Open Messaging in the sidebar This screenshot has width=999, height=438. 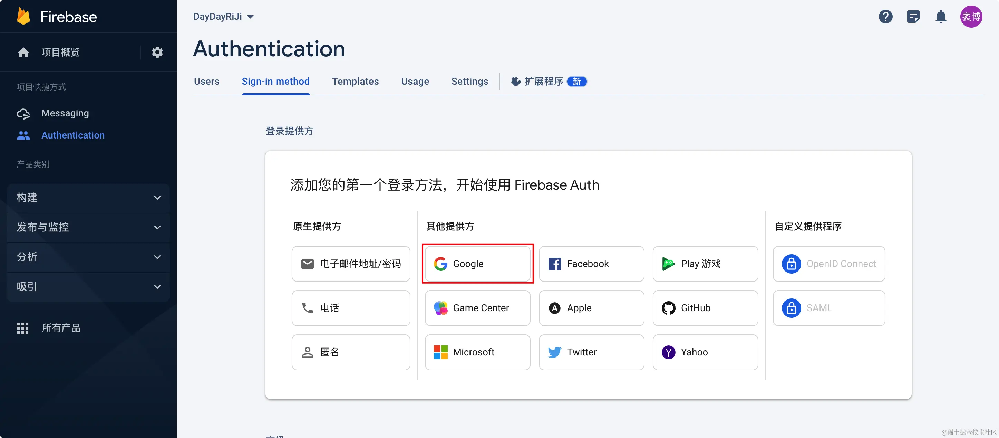65,113
